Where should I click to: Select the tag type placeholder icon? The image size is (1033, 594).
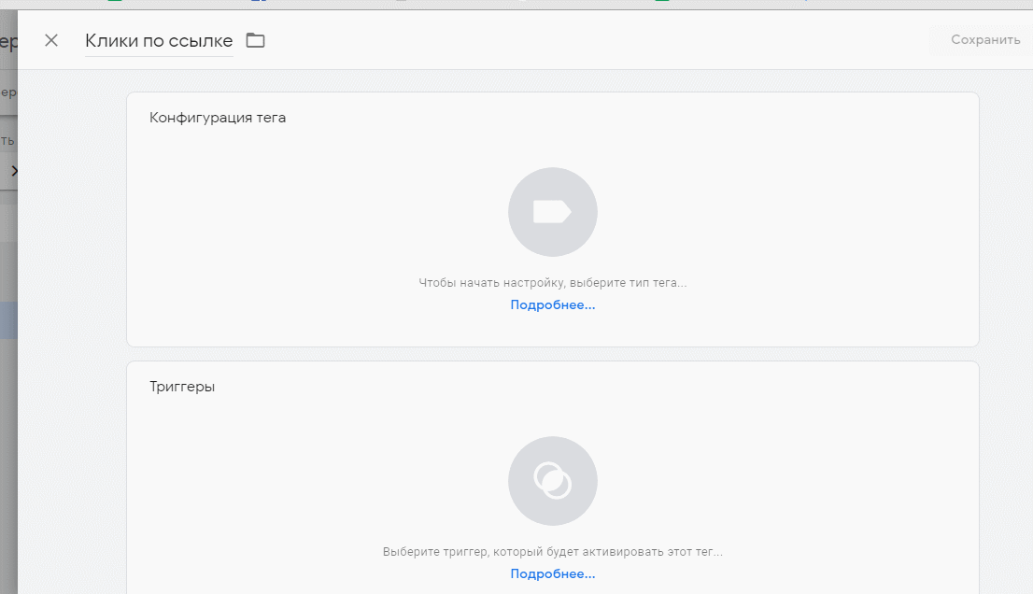point(552,212)
